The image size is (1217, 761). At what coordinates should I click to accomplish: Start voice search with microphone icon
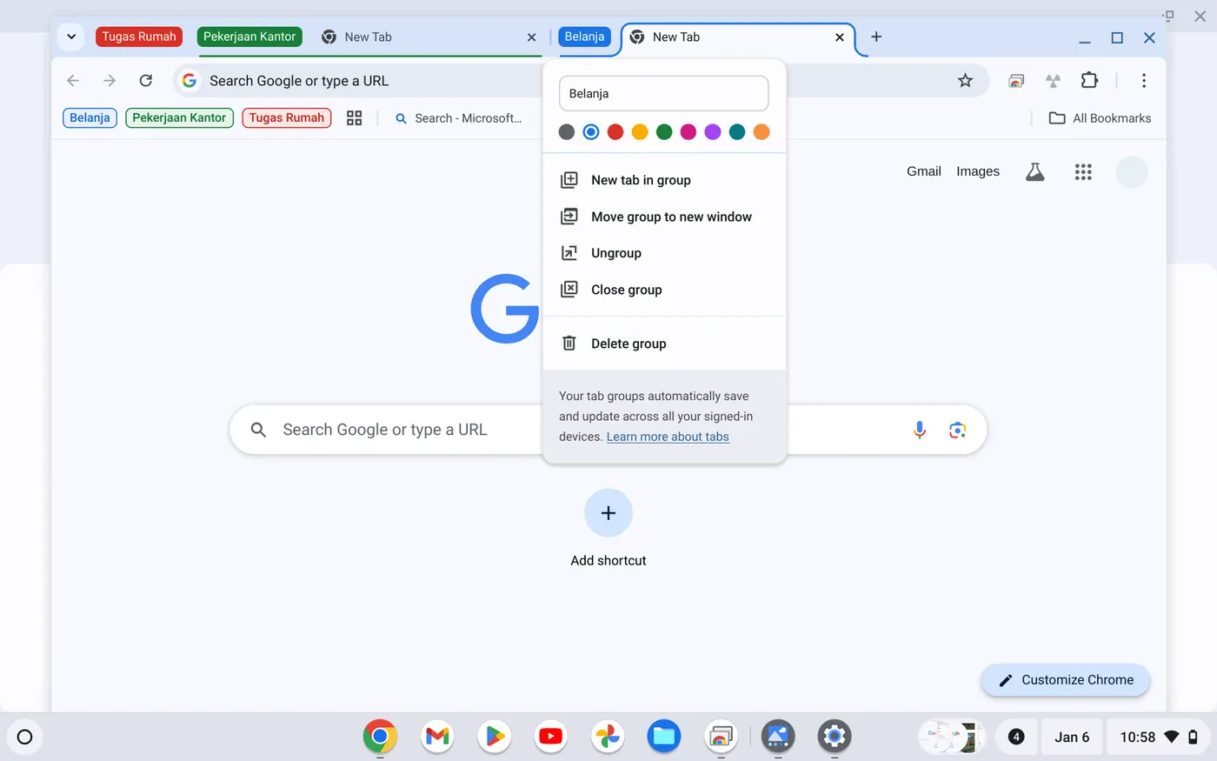920,430
